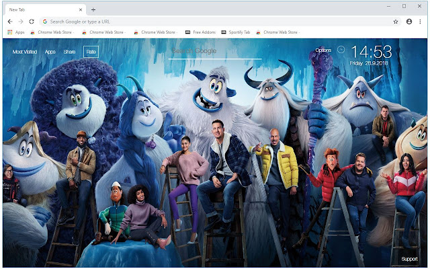Open the Apps grid bookmark
The width and height of the screenshot is (430, 269).
[x=16, y=32]
